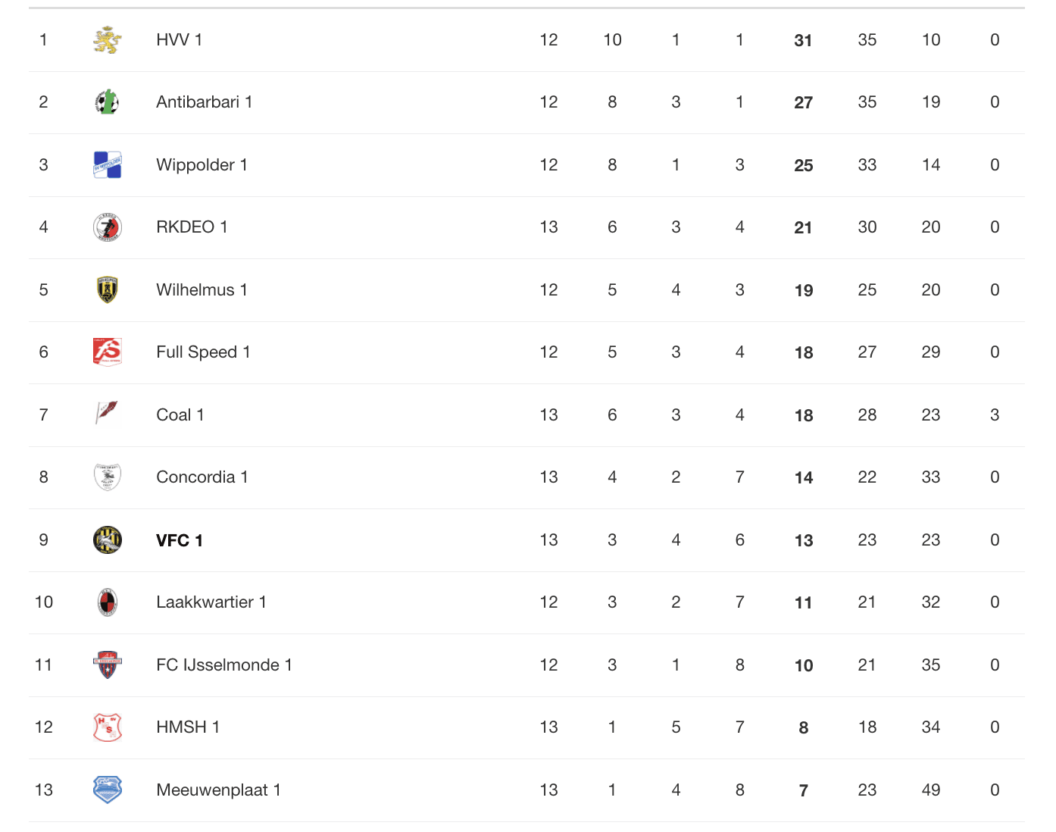Screen dimensions: 1056x832
Task: Select the RKDEO 1 round emblem
Action: pyautogui.click(x=108, y=227)
